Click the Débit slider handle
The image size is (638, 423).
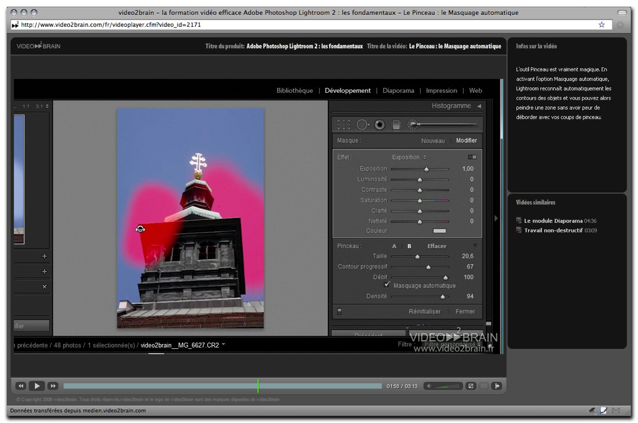445,277
